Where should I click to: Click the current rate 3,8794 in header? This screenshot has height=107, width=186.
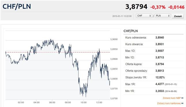136,7
